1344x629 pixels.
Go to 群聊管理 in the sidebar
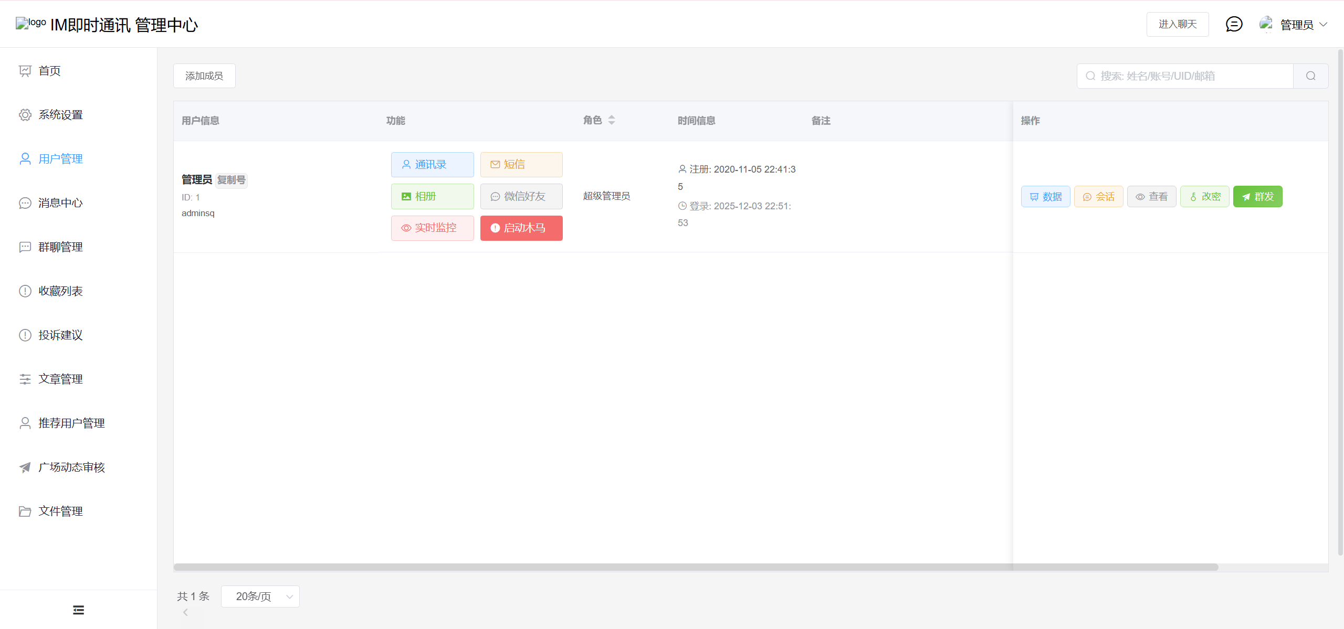coord(60,247)
